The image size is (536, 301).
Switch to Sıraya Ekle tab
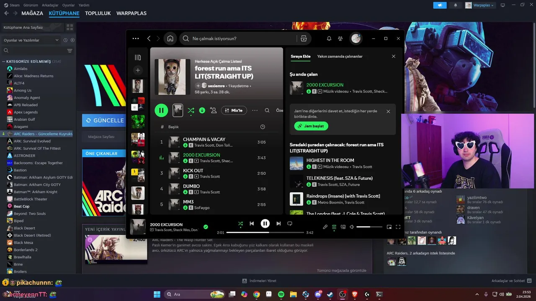point(301,56)
